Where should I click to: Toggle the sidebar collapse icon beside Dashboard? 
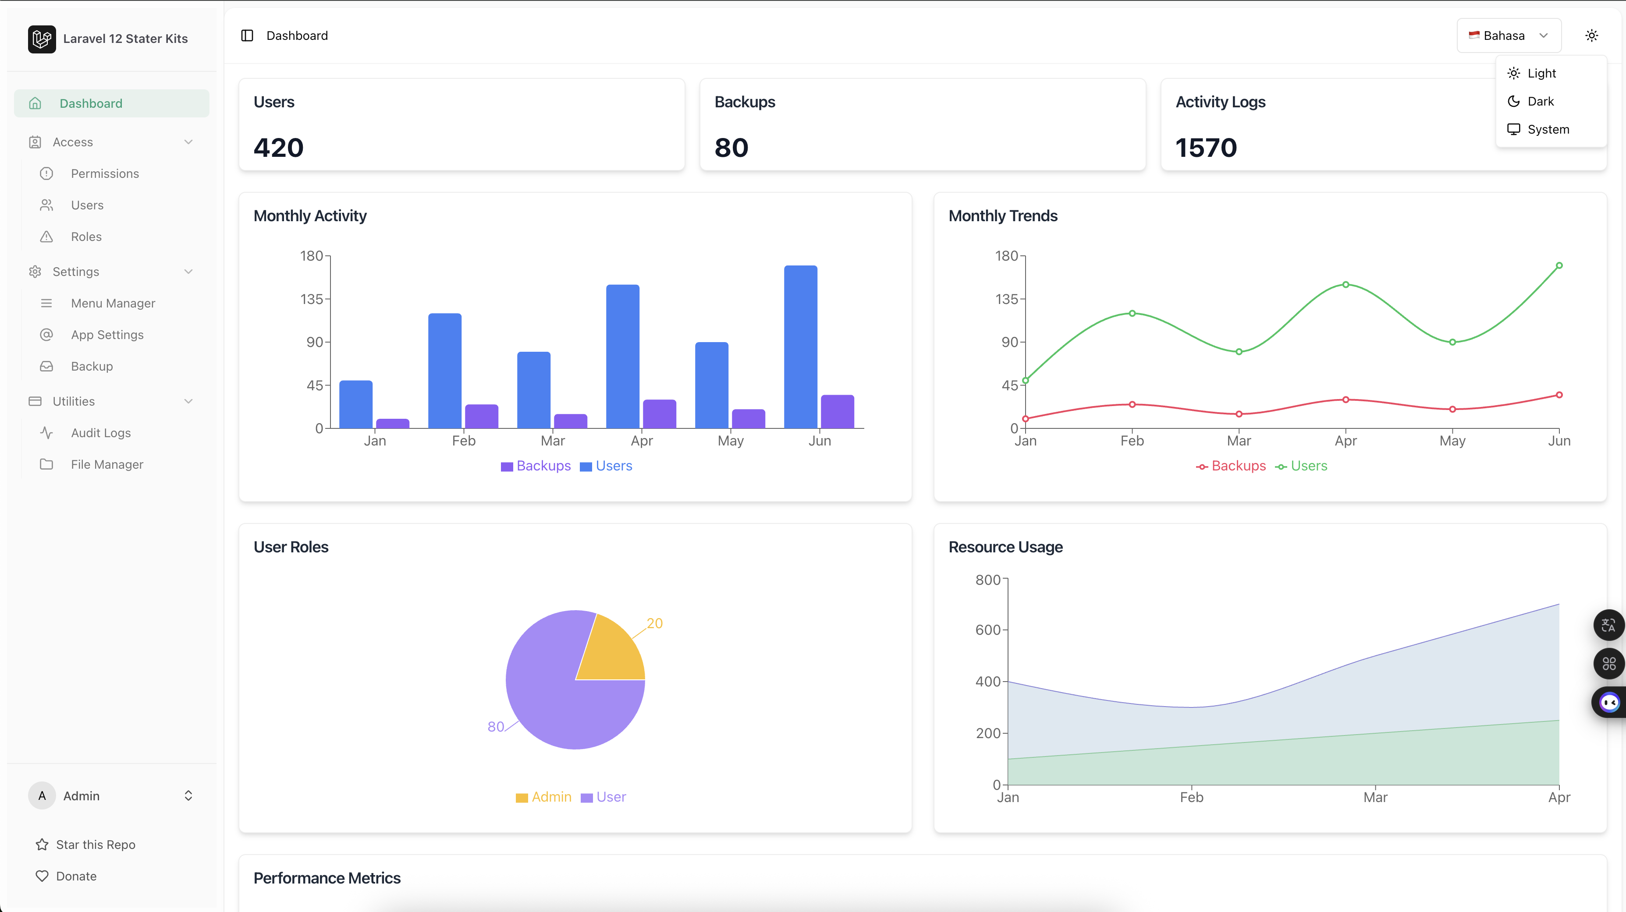247,35
